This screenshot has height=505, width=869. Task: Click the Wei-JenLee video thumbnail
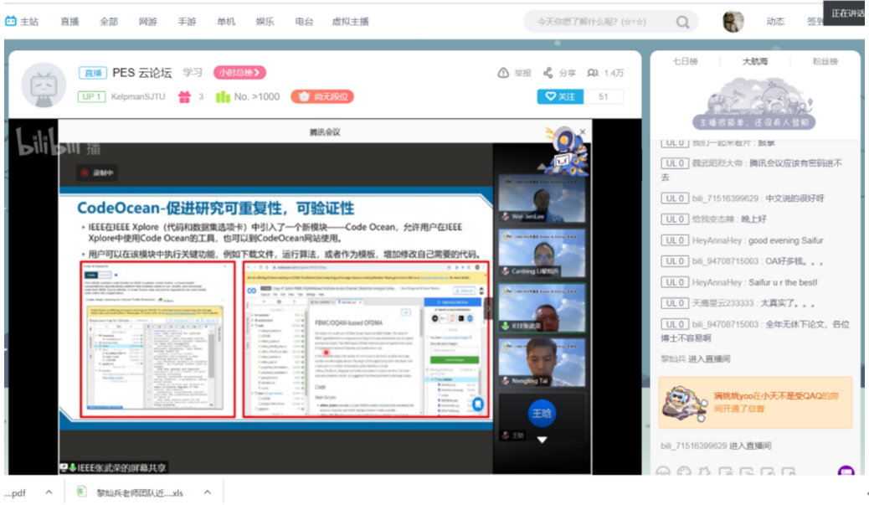[x=542, y=198]
